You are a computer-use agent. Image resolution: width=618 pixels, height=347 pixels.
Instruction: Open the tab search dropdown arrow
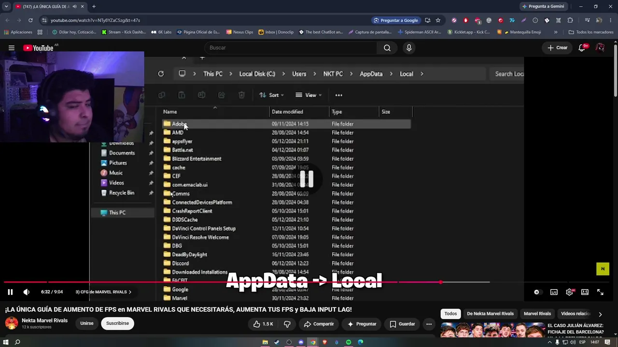[6, 6]
